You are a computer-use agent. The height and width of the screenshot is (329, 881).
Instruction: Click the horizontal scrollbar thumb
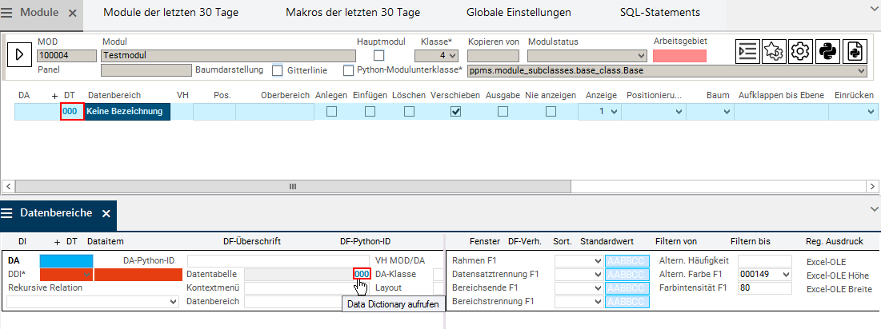pos(292,186)
